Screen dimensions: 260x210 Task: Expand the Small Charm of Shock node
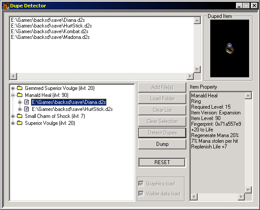(13, 116)
